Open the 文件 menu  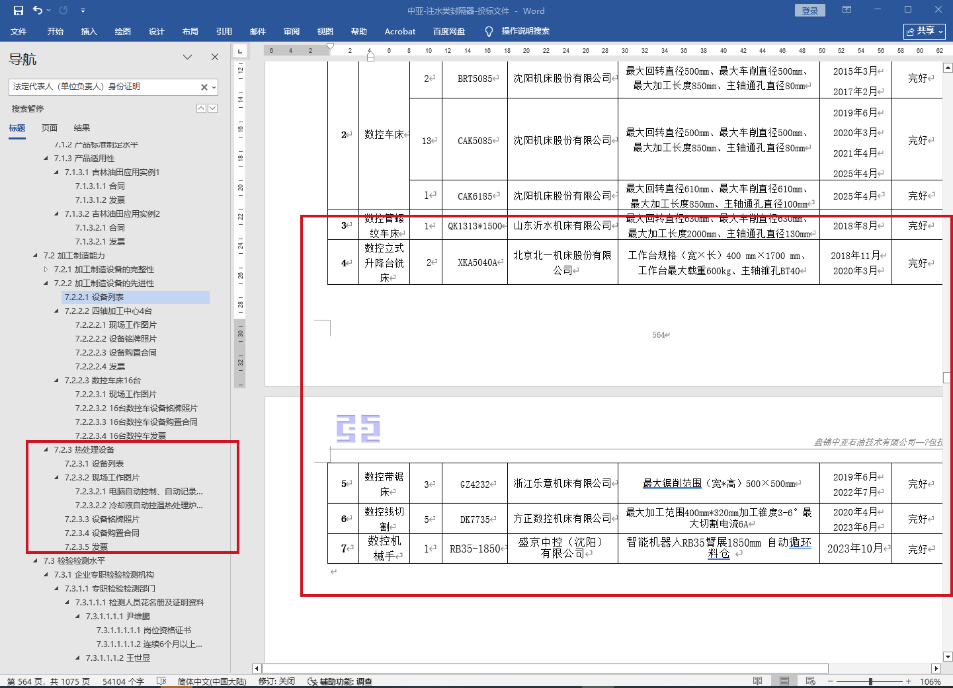(19, 31)
